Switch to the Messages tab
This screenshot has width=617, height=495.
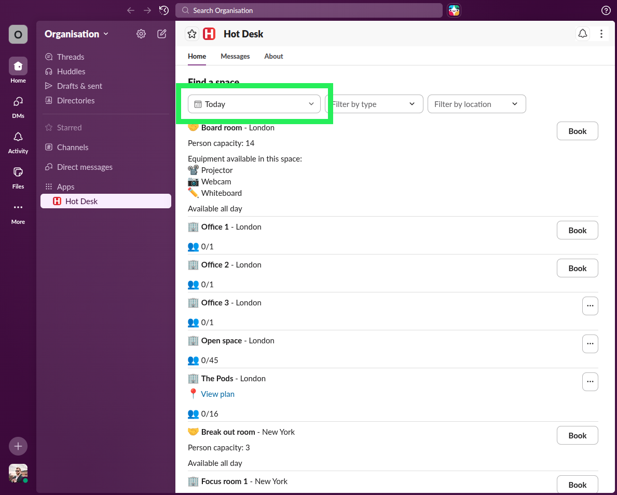coord(235,56)
